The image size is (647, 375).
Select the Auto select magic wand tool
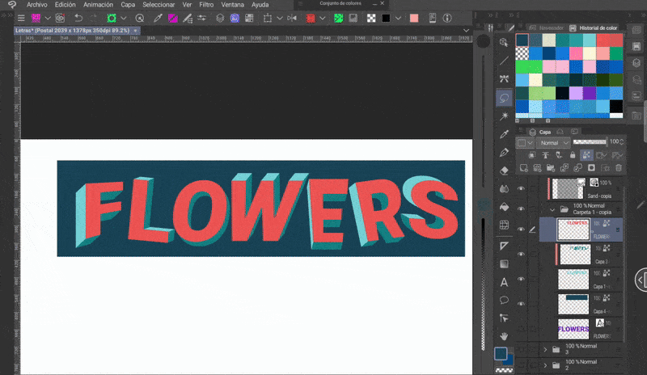(504, 116)
